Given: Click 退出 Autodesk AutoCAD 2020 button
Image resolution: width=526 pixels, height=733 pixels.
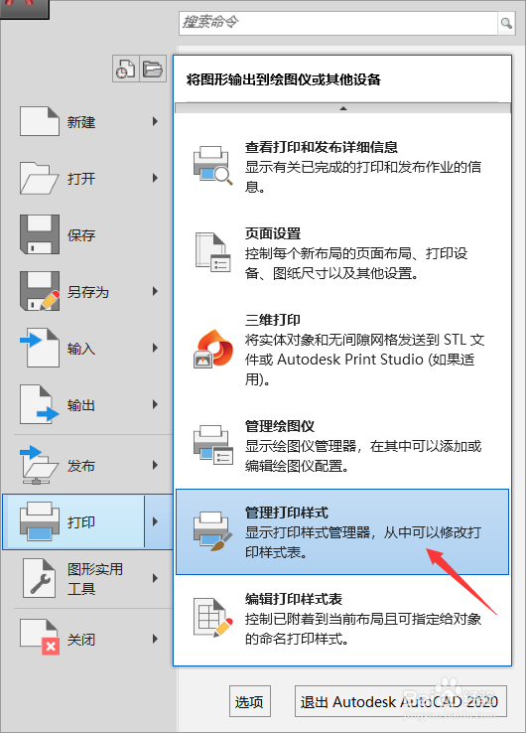Looking at the screenshot, I should [400, 701].
